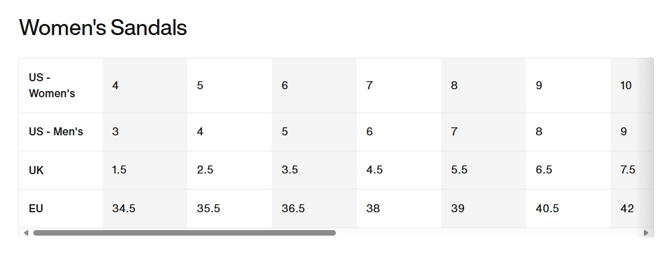Image resolution: width=671 pixels, height=259 pixels.
Task: Click UK size 6.5 cell
Action: [568, 170]
